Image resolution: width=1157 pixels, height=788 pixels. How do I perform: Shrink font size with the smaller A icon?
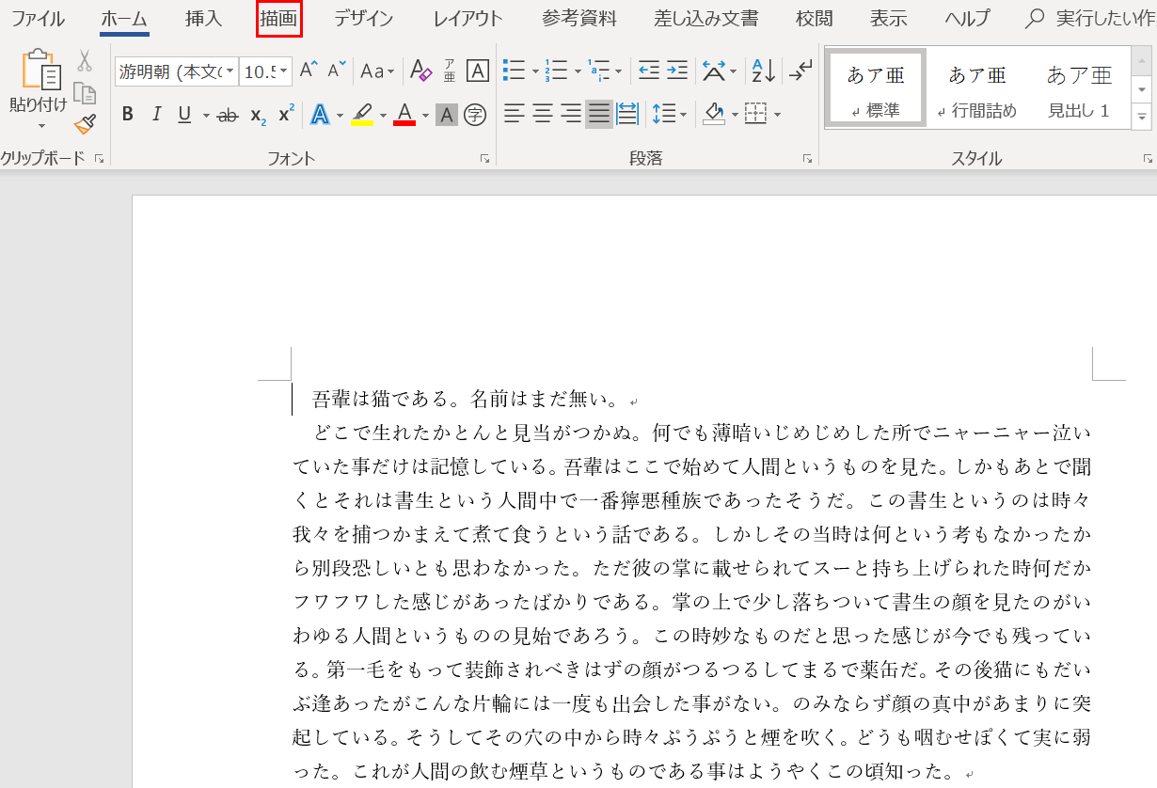click(336, 71)
